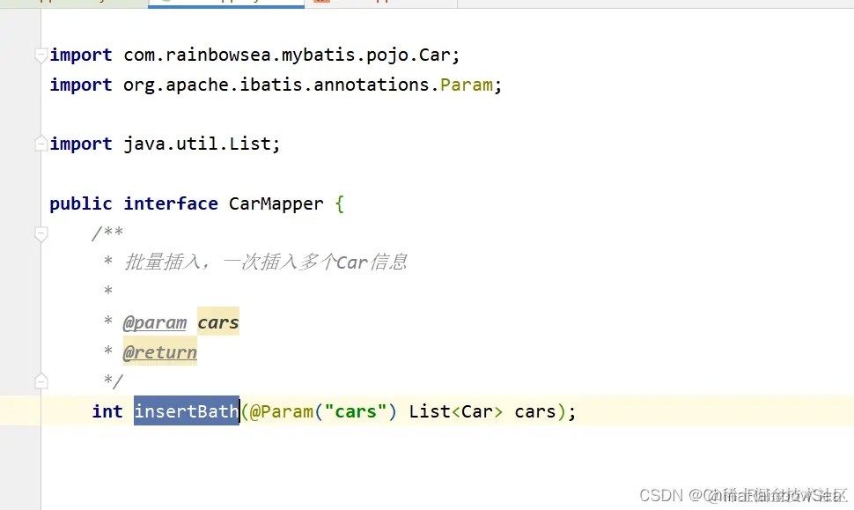Screen dimensions: 854x510
Task: Click the public keyword
Action: (81, 203)
